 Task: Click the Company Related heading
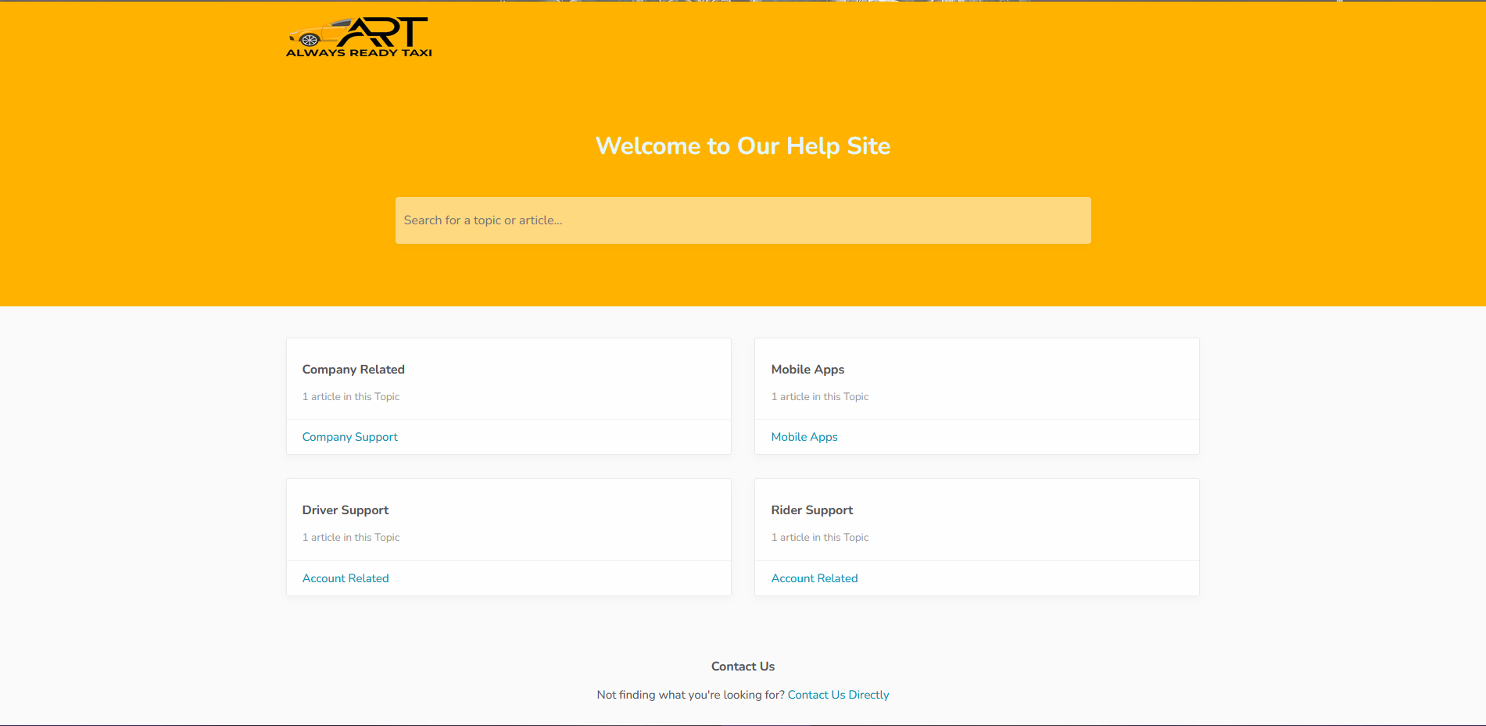[353, 369]
